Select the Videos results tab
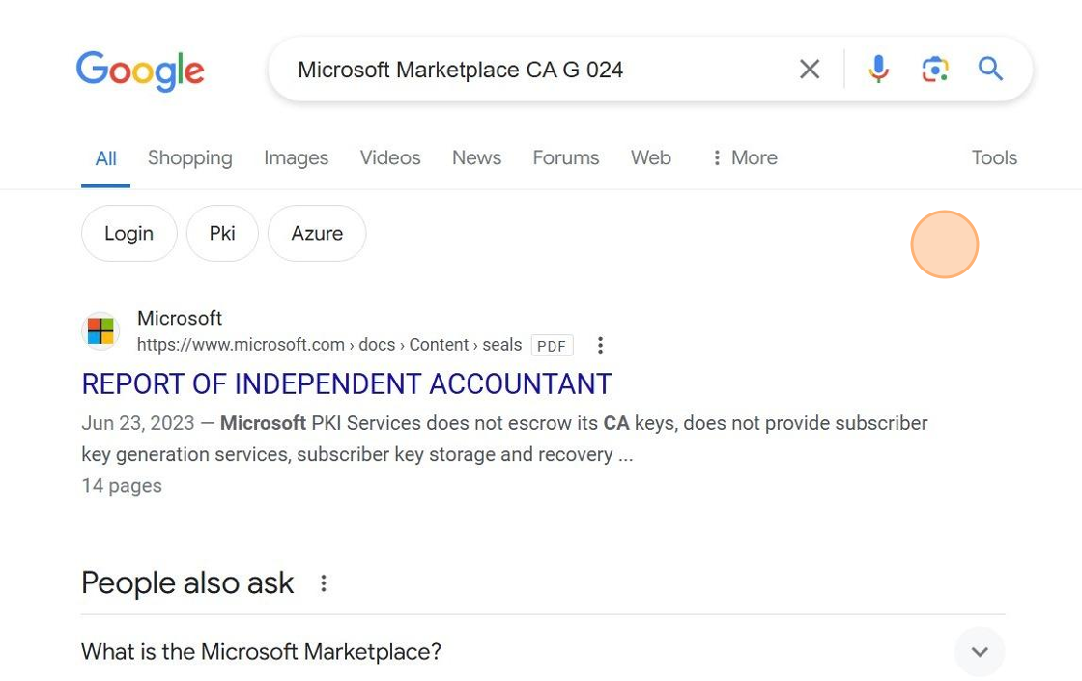This screenshot has width=1082, height=681. (390, 158)
